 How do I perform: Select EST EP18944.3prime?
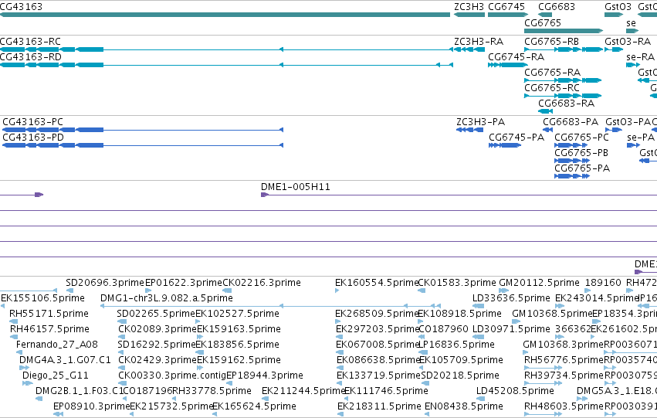click(229, 383)
